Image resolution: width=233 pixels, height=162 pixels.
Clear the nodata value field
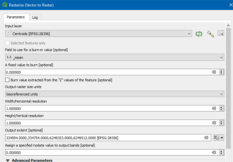214,152
